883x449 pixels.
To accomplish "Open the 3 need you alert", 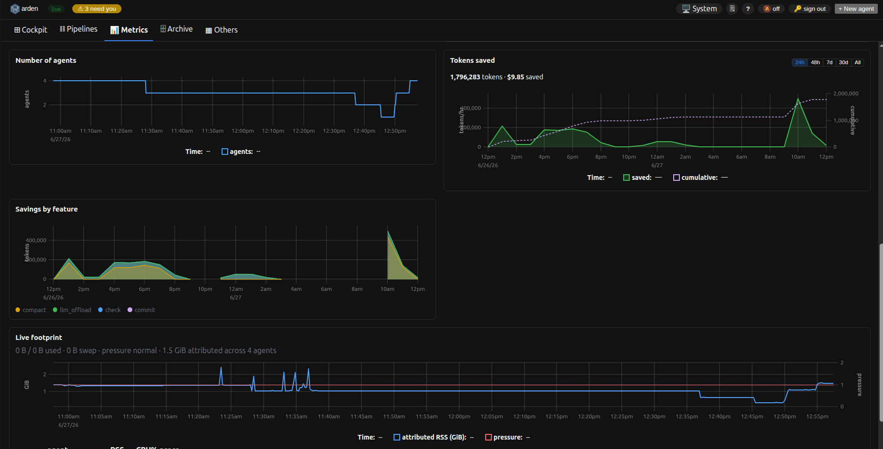I will 97,8.
